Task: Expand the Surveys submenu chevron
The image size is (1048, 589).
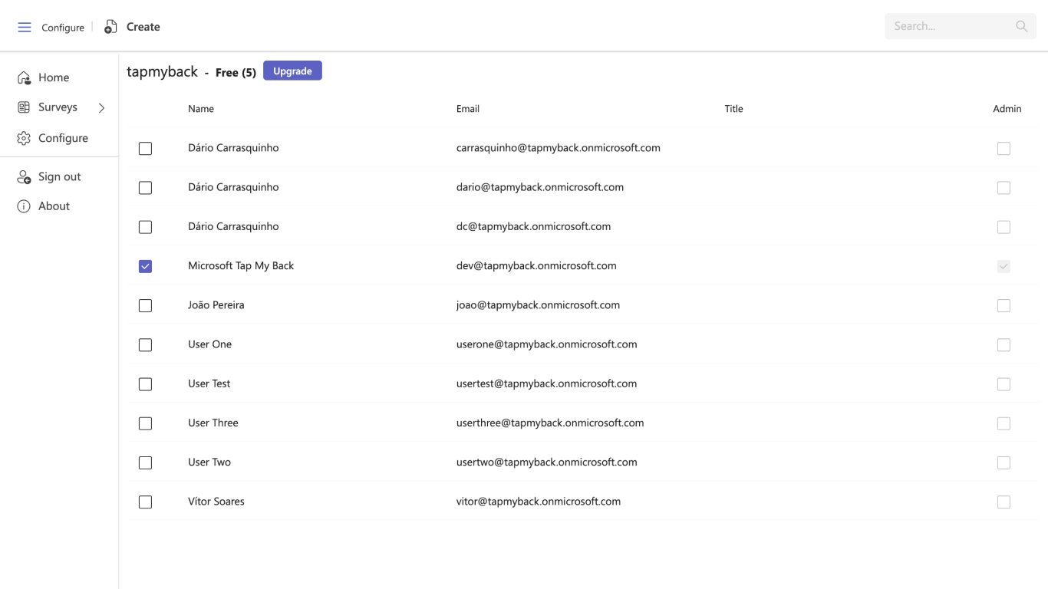Action: tap(101, 108)
